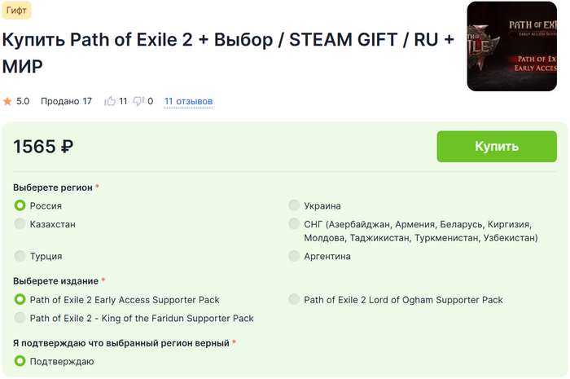
Task: Click the Продано 17 sold counter
Action: [x=66, y=102]
